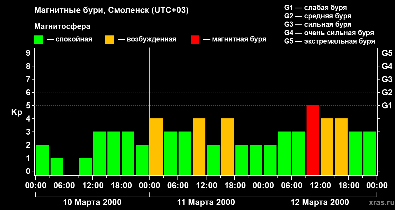Screen dimensions: 395x210
Task: Click the green 'спокойная' legend swatch
Action: pos(38,40)
